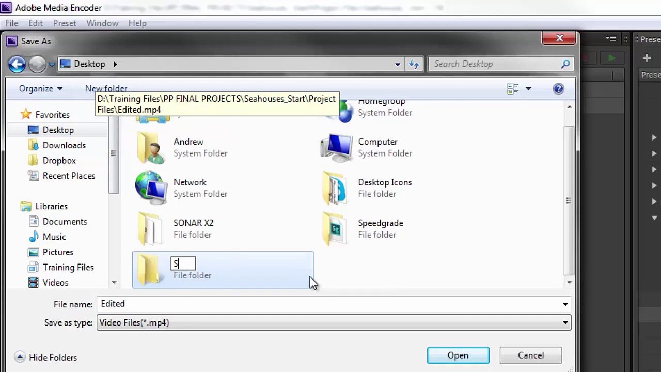Open the Edit menu in Media Encoder
Screen dimensions: 661x372
[35, 23]
